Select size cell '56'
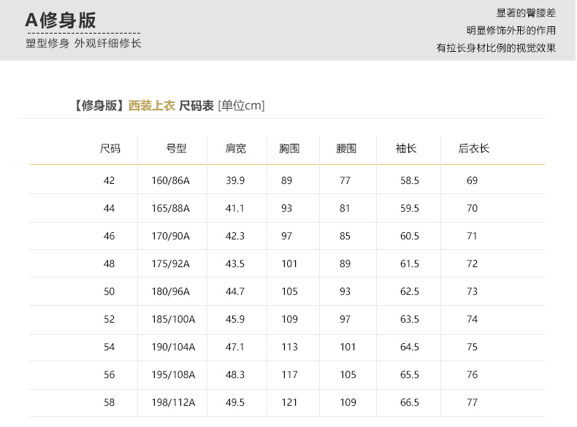 pos(110,374)
